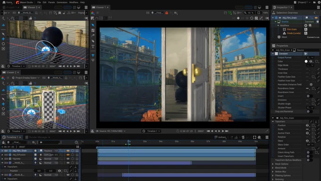Click the red lock icon in Viewer 1 toolbar
The image size is (321, 181).
click(x=167, y=13)
